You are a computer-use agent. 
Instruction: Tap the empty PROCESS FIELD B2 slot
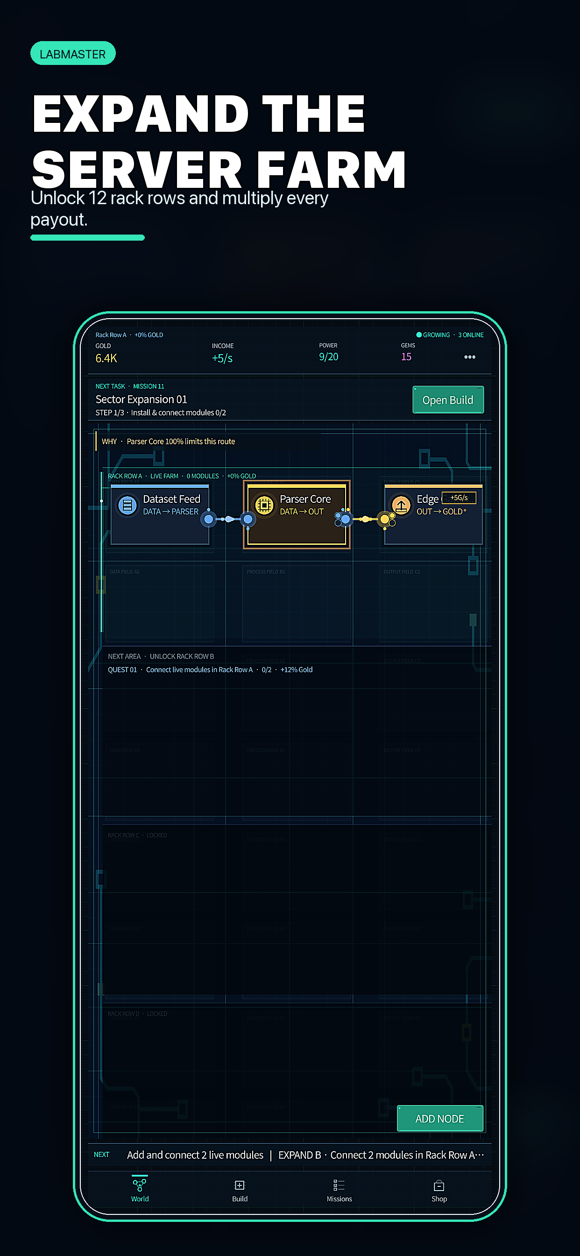pyautogui.click(x=297, y=604)
